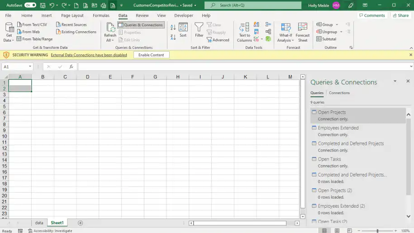Open Holly Meikle account avatar

pos(336,5)
